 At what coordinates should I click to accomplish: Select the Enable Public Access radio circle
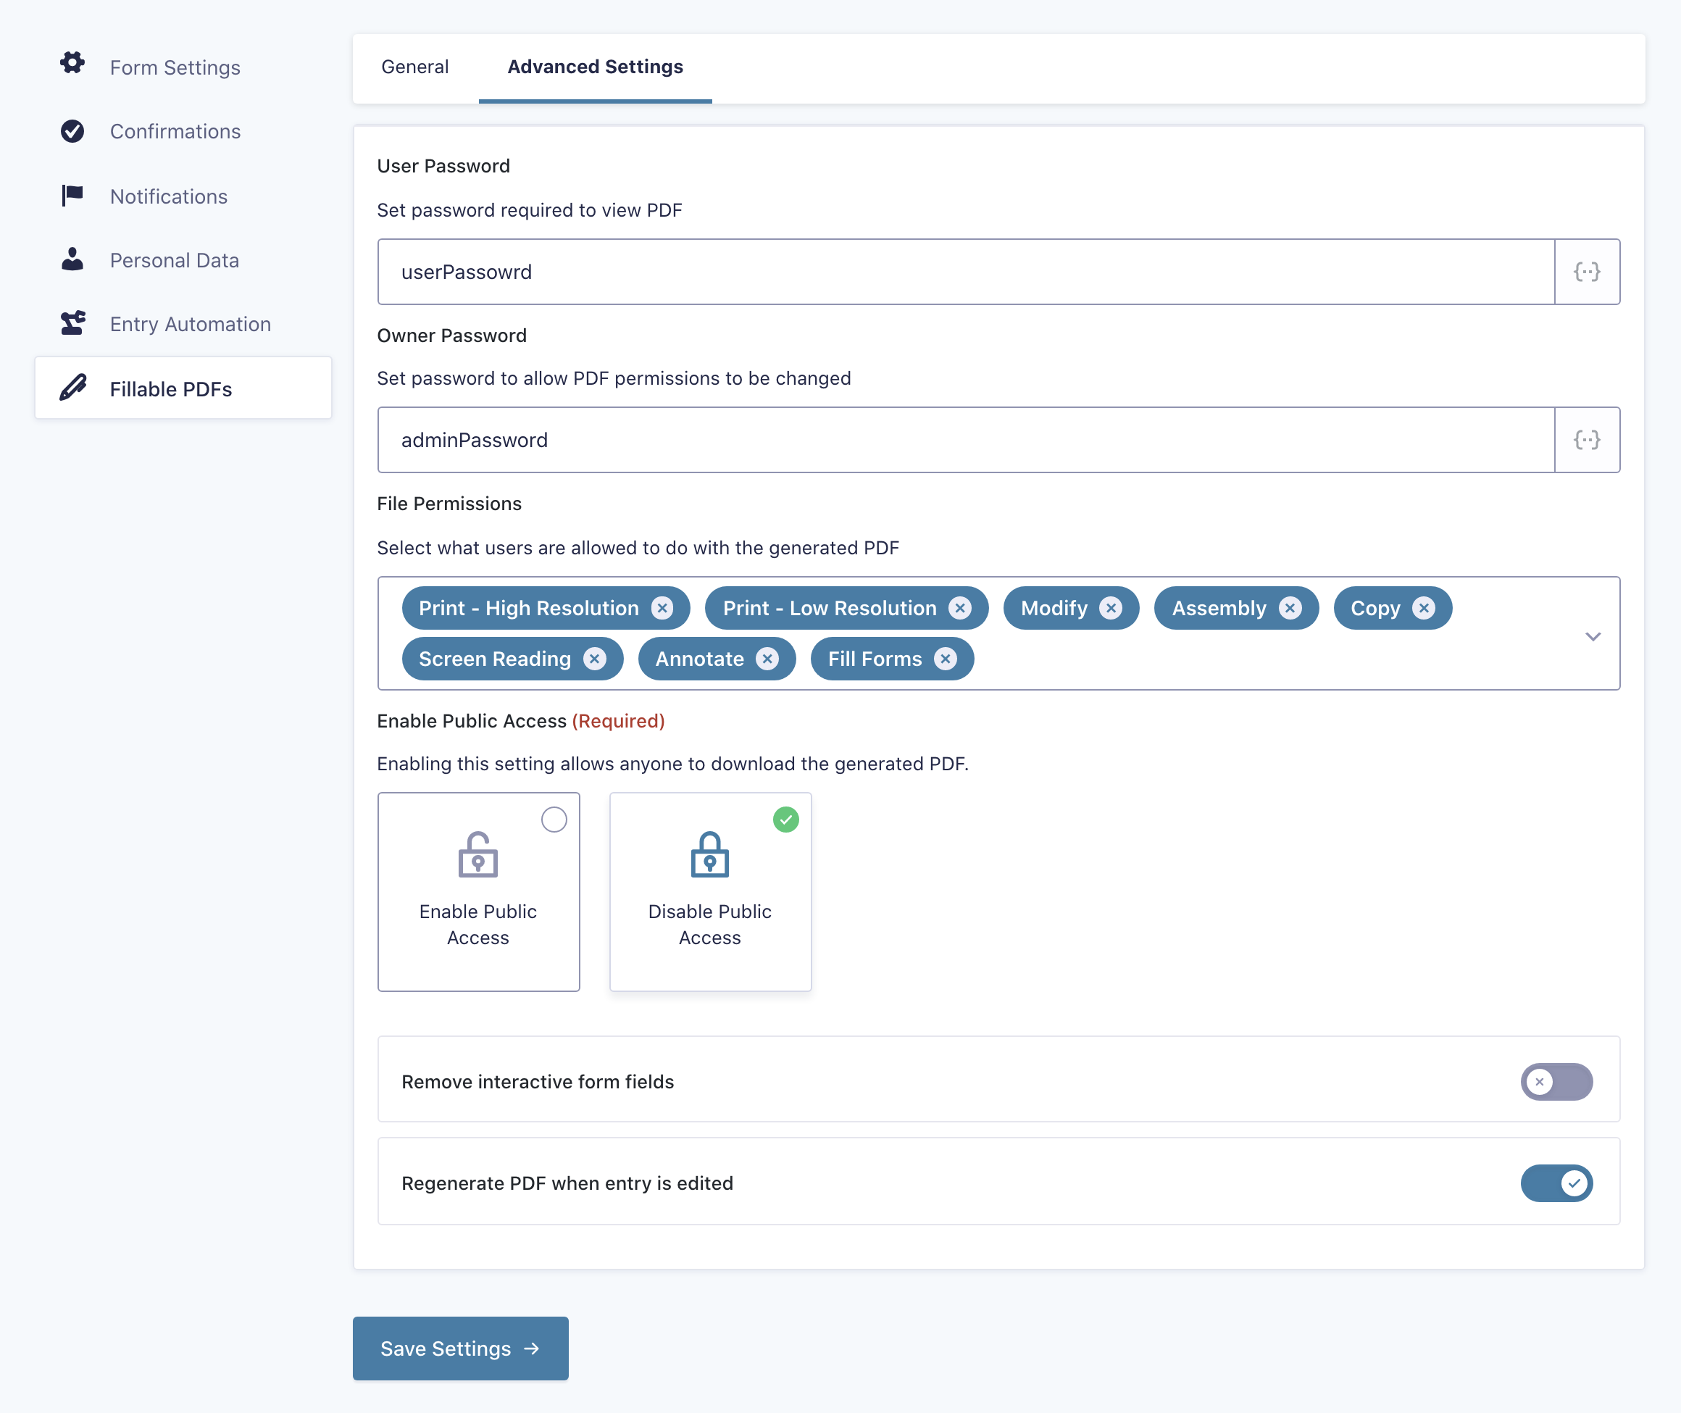pos(554,820)
